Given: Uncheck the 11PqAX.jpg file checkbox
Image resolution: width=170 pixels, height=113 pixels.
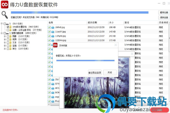Looking at the screenshot, I should tap(49, 36).
